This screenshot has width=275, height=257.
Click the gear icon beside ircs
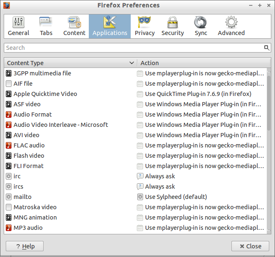9,187
